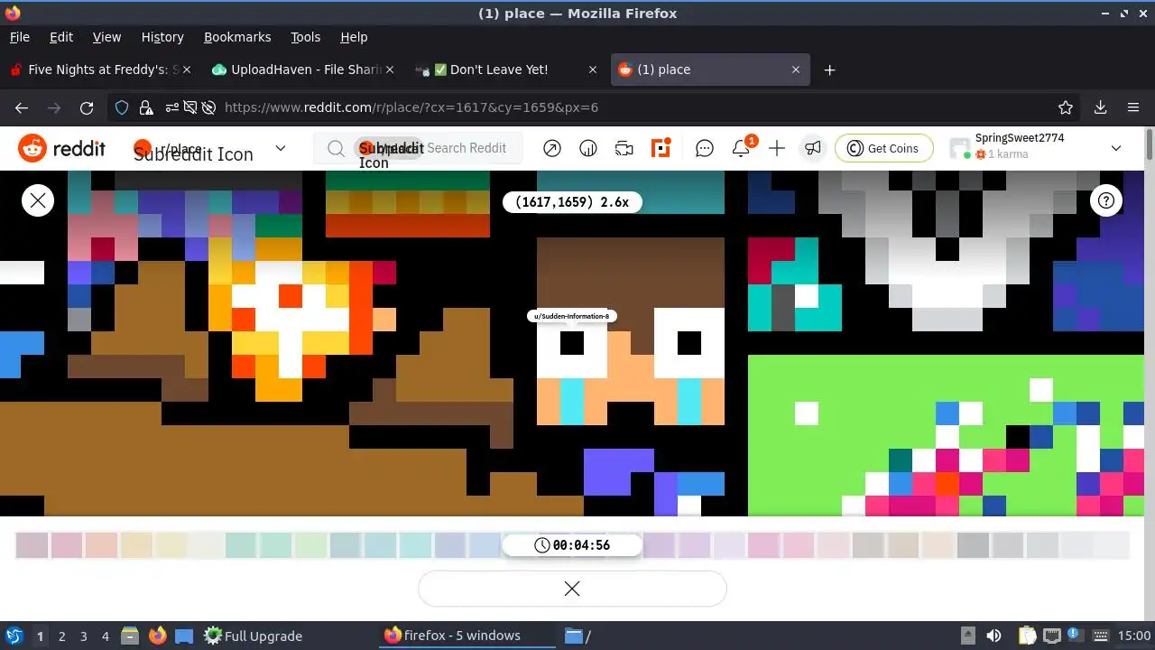1155x650 pixels.
Task: Click the 15:00 clock
Action: (x=1133, y=636)
